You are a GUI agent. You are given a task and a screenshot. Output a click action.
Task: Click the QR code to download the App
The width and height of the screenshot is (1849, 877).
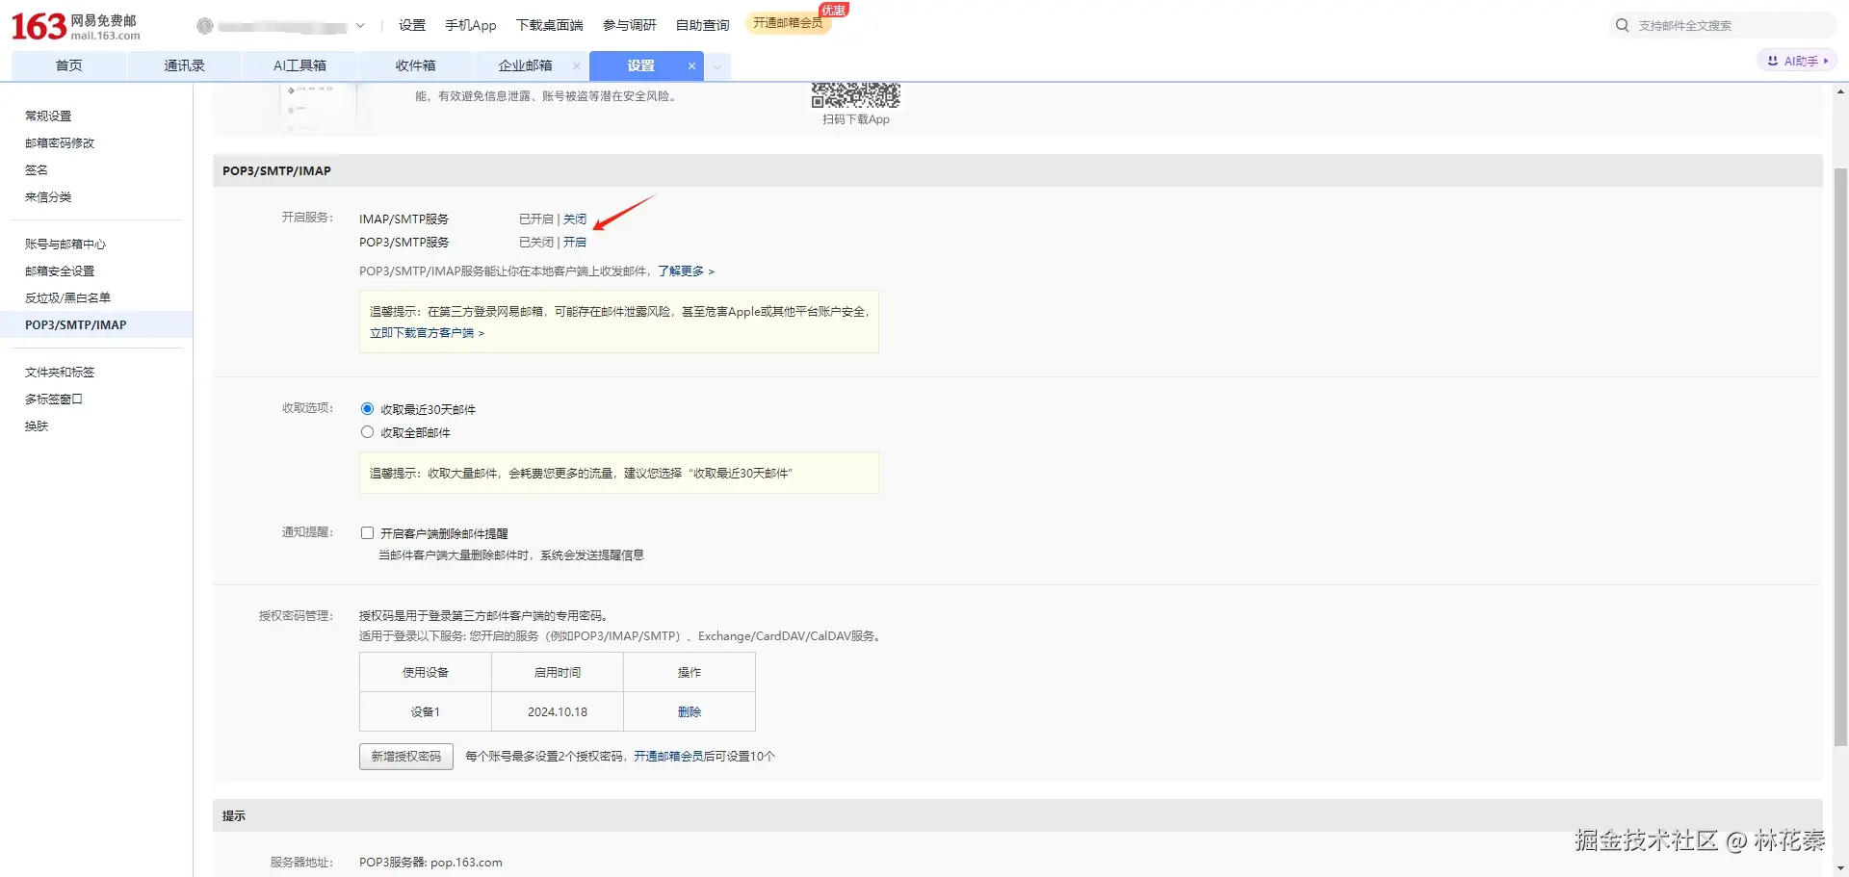click(855, 93)
